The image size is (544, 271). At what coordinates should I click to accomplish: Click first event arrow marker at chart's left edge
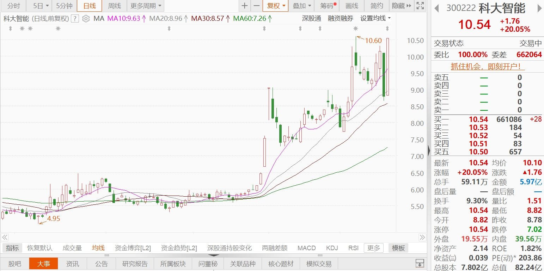tap(11, 29)
